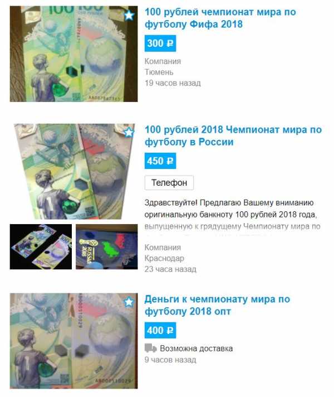This screenshot has width=334, height=397.
Task: Click the "Телефон" button
Action: point(169,182)
